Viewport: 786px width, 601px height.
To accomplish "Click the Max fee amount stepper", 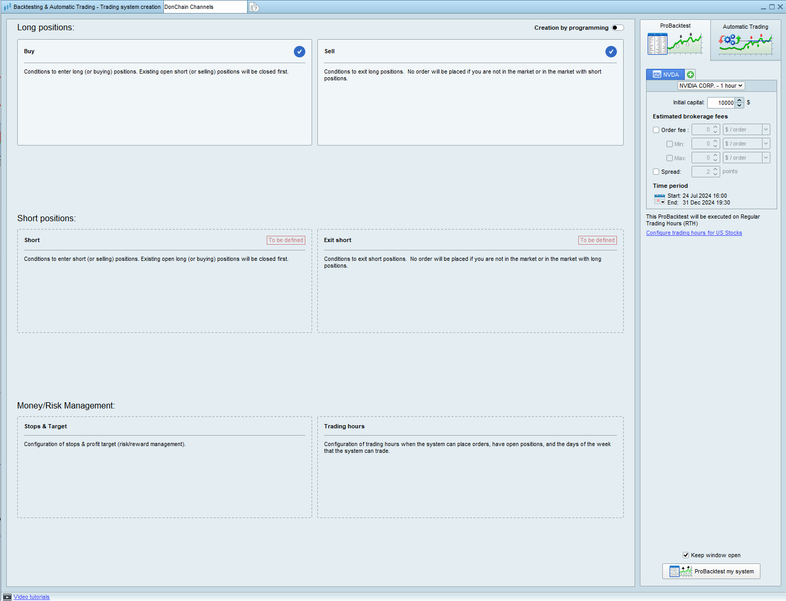I will pos(716,158).
